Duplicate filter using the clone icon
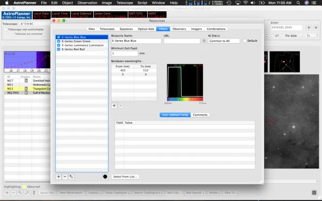Screen dimensions: 322x201 click(71, 176)
